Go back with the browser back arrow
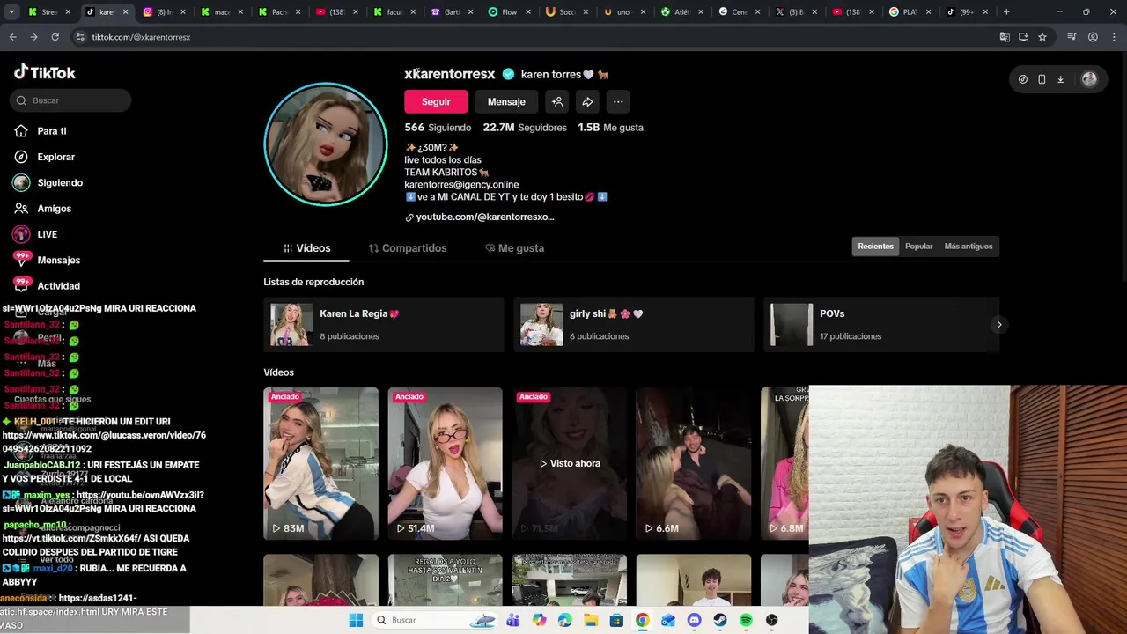 pyautogui.click(x=12, y=37)
